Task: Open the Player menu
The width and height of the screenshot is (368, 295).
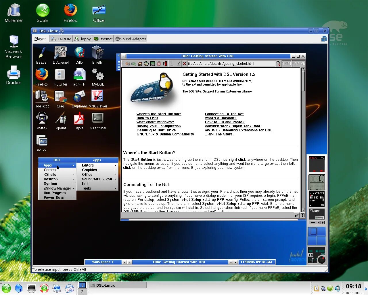Action: (40, 39)
